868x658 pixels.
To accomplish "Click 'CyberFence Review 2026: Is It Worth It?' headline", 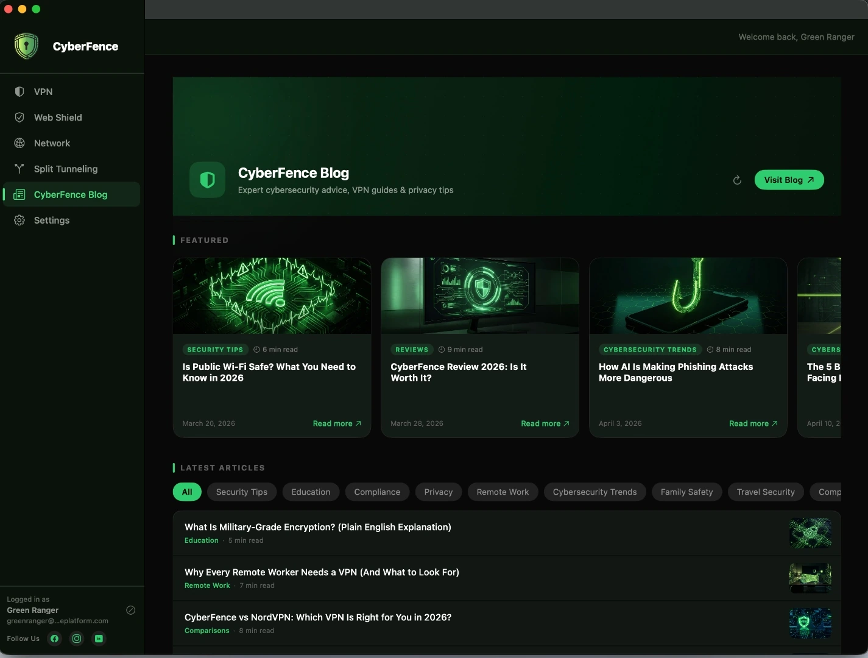I will coord(459,372).
